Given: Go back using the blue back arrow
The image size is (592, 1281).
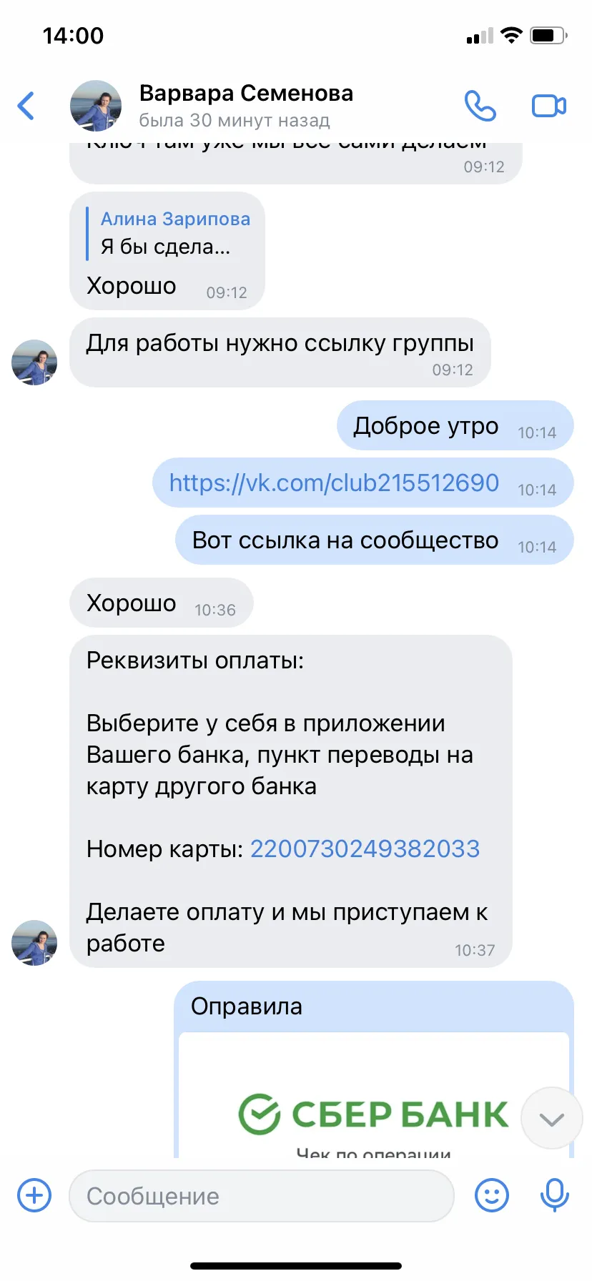Looking at the screenshot, I should pyautogui.click(x=26, y=106).
